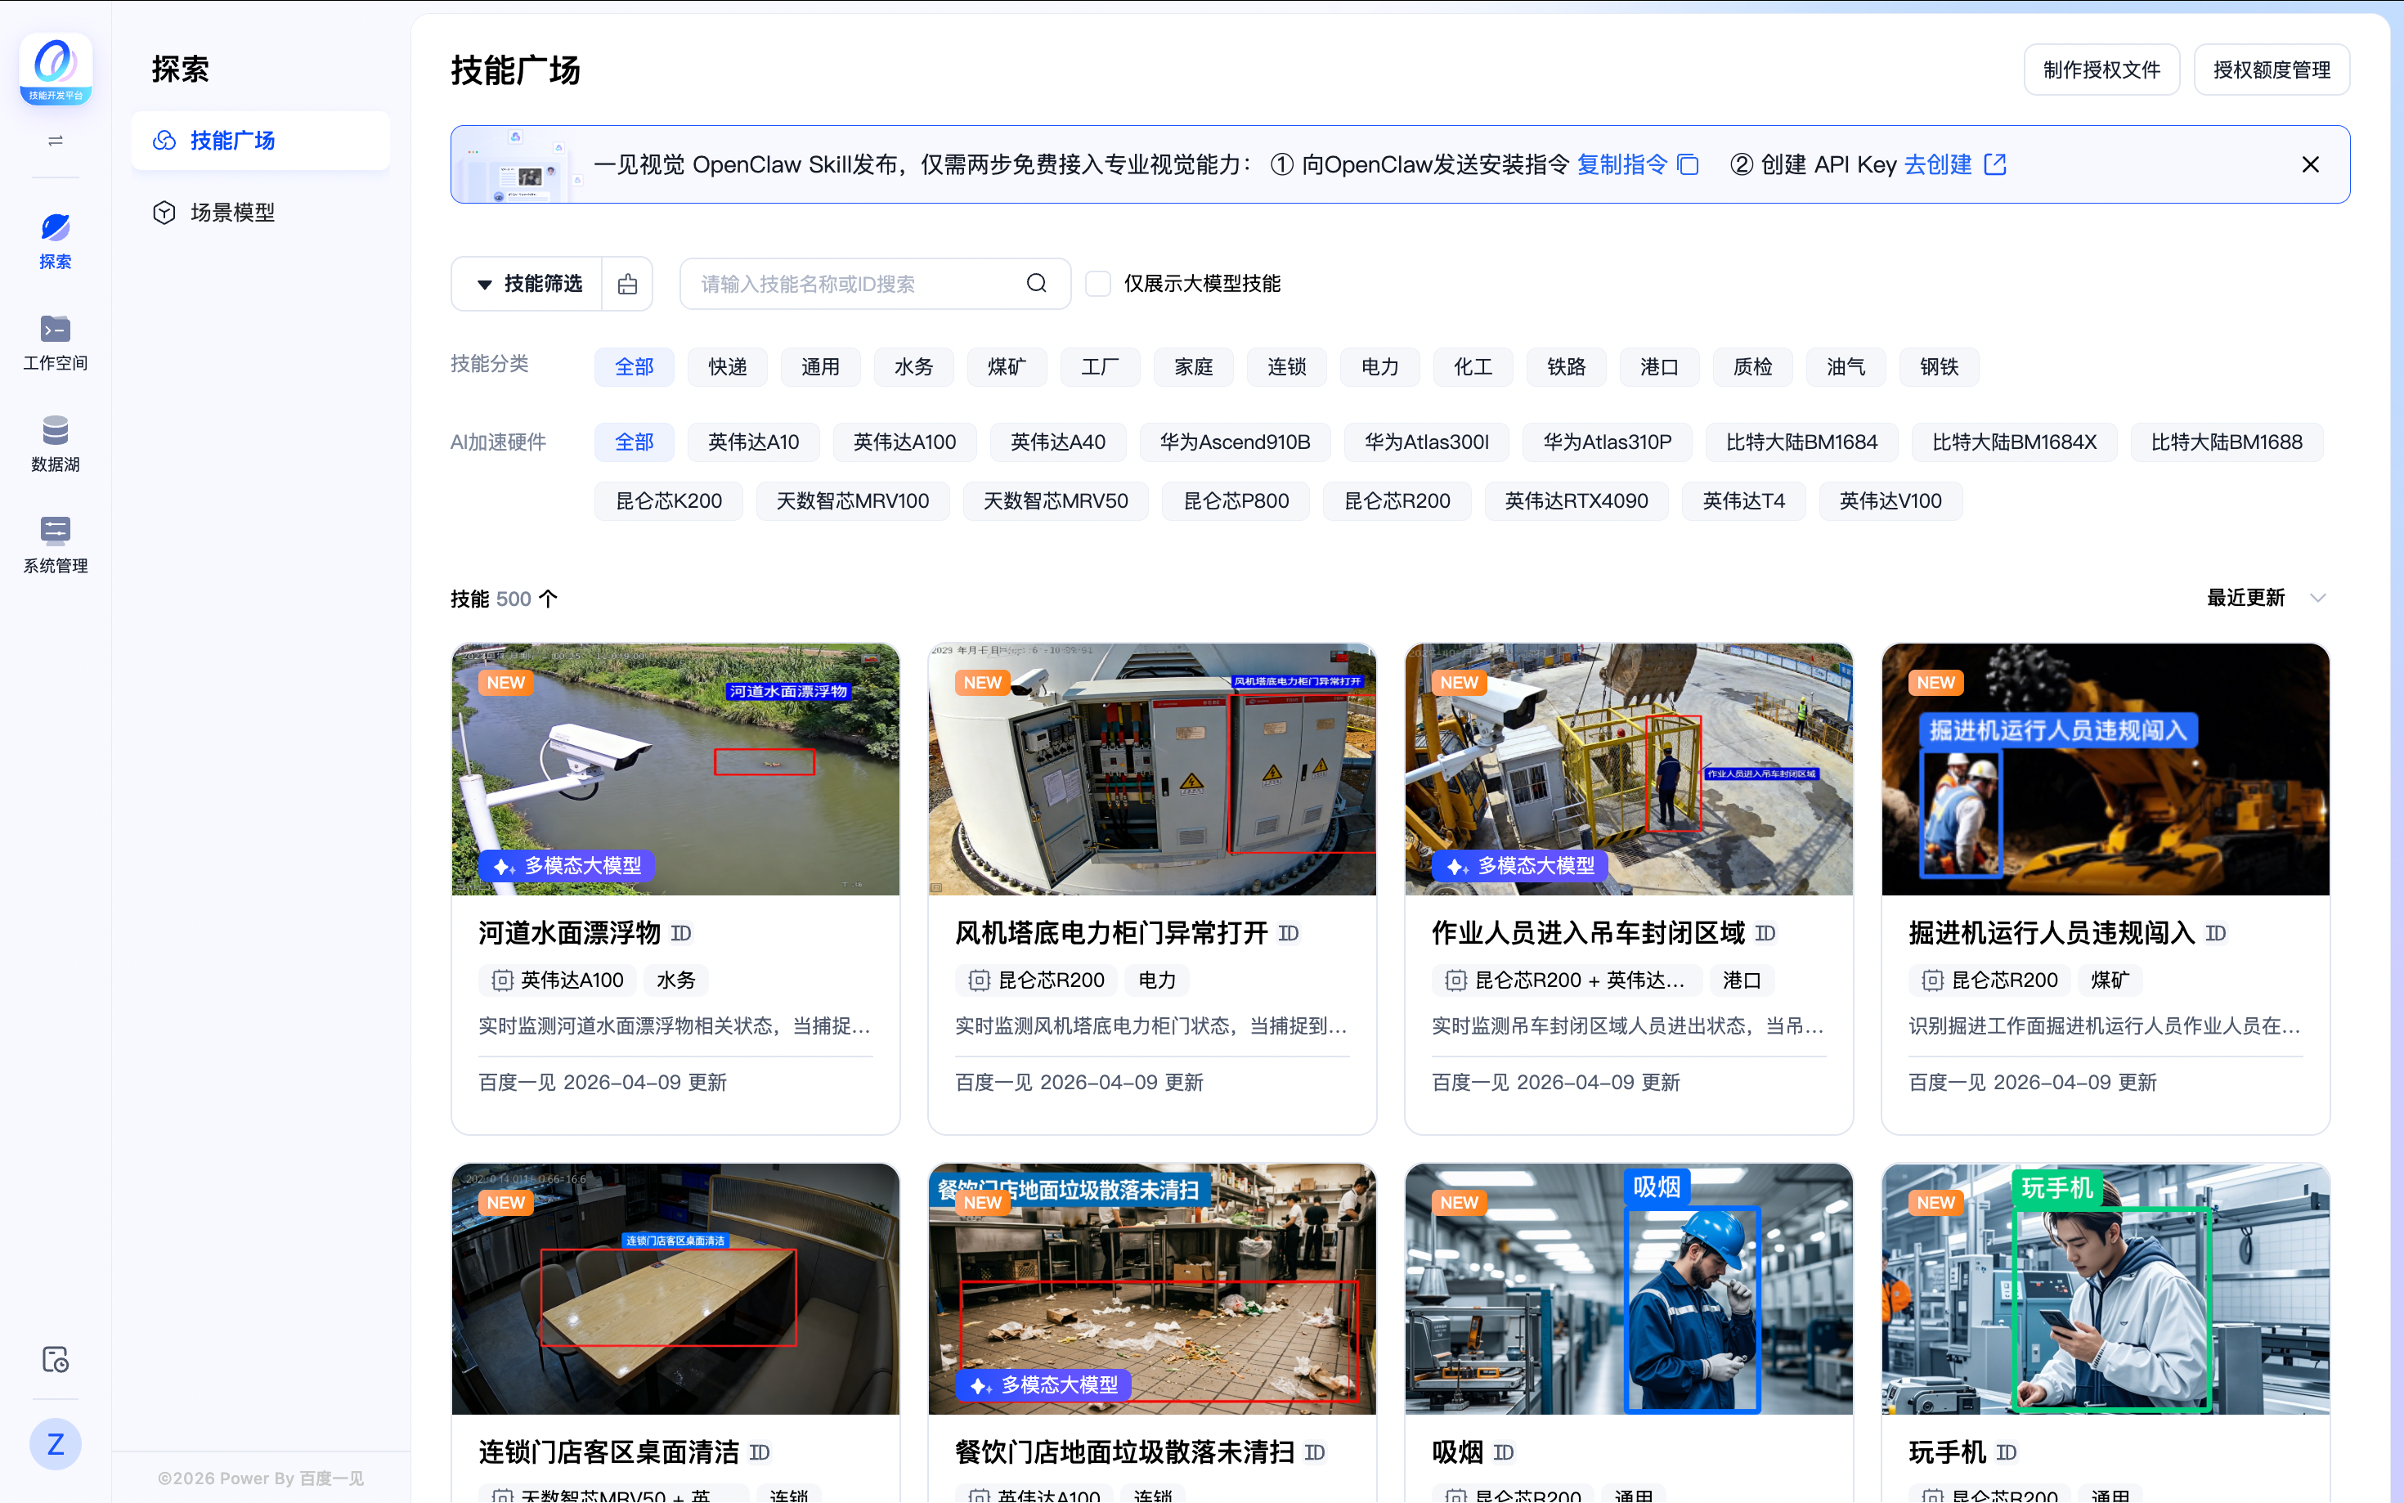Click the 去创建 link
Screen dimensions: 2404x1503
tap(1937, 164)
